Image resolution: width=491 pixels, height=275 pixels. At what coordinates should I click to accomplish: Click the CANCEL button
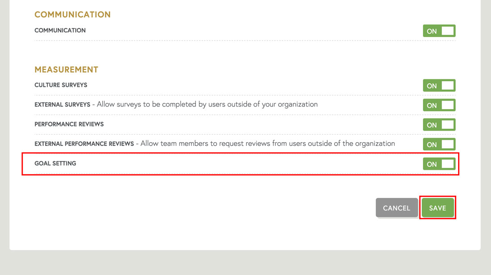coord(396,208)
